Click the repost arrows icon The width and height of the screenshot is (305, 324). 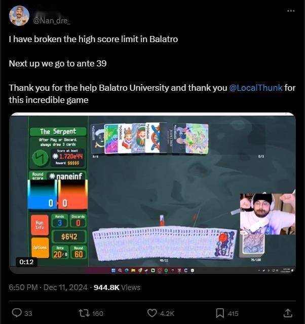(85, 313)
